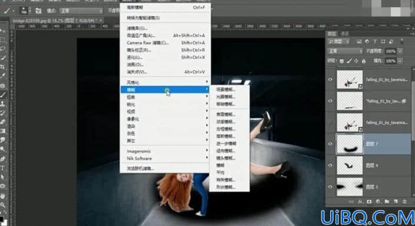Click the fx layer style icon
415x226 pixels.
click(x=360, y=202)
